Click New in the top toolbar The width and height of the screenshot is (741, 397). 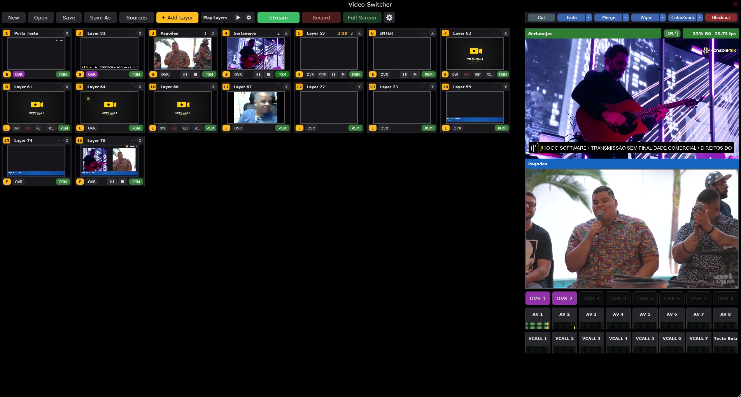point(14,17)
